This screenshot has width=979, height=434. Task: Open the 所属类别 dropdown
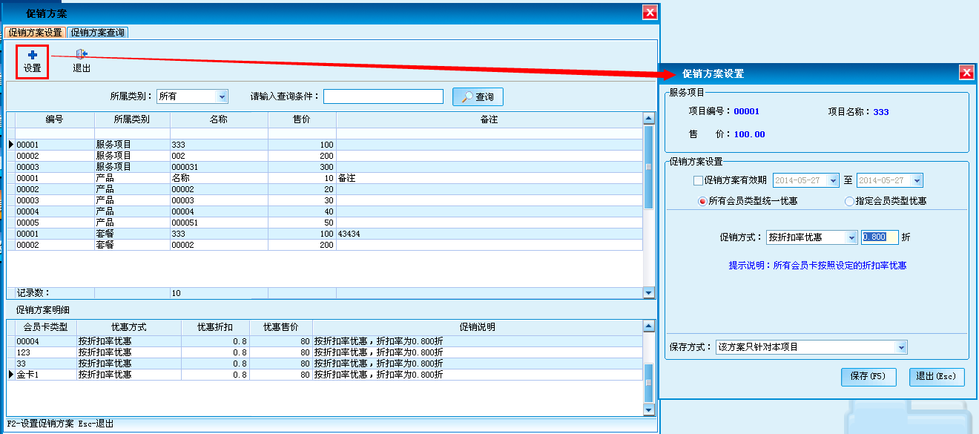(x=221, y=96)
